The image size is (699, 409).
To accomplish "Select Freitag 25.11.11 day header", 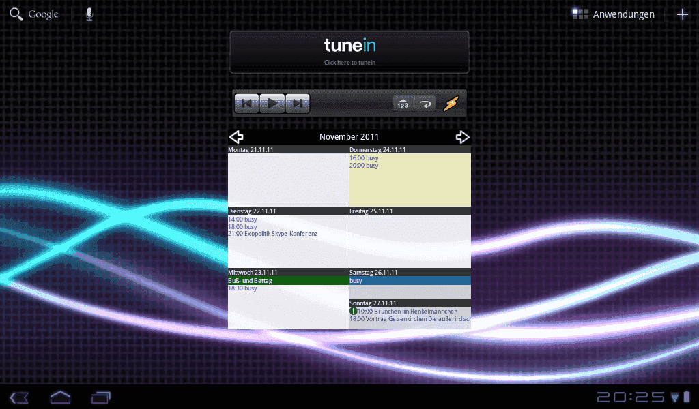I will tap(410, 211).
